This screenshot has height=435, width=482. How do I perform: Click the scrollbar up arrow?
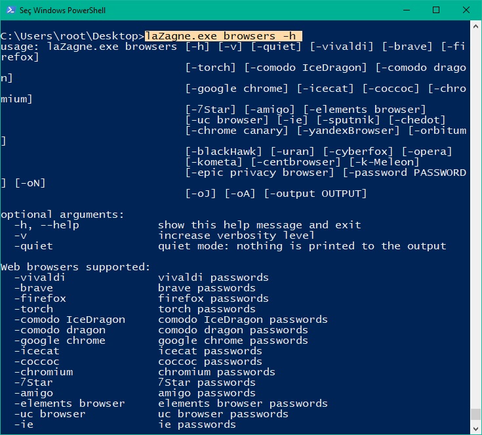coord(475,27)
